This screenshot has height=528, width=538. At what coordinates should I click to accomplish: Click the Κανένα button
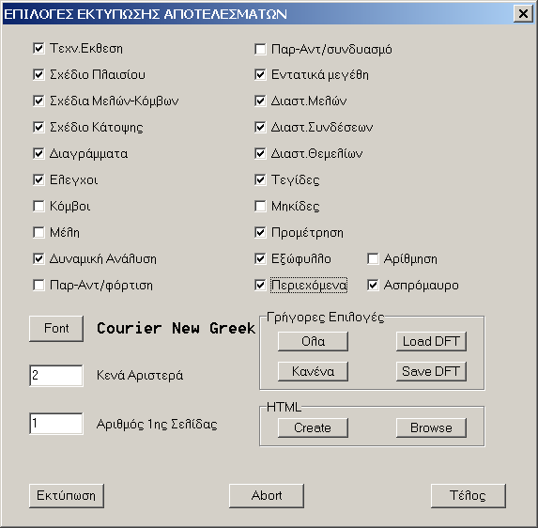[x=313, y=371]
